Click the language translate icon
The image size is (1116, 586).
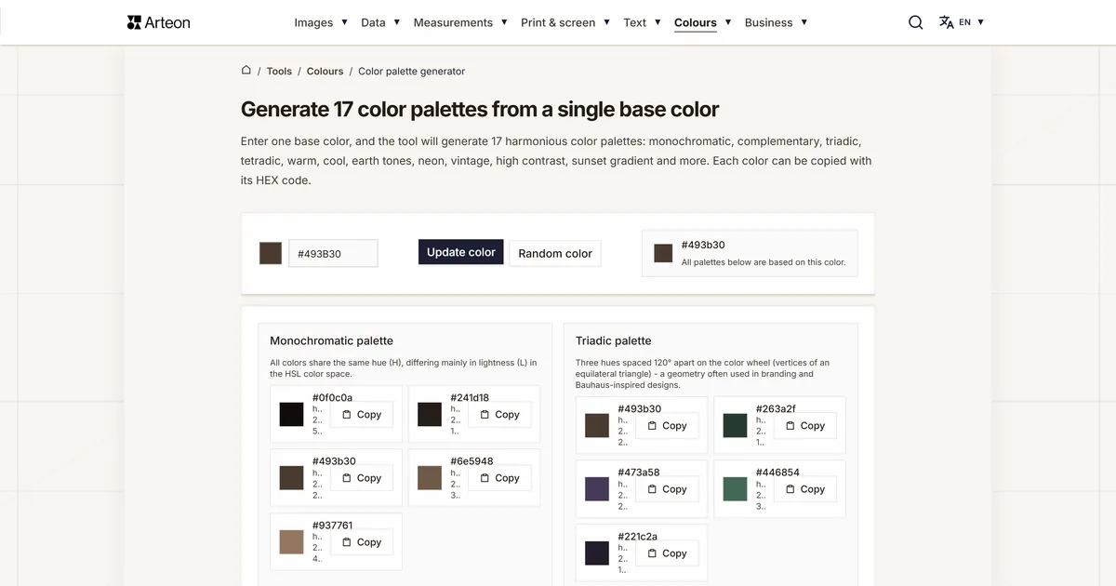tap(947, 22)
